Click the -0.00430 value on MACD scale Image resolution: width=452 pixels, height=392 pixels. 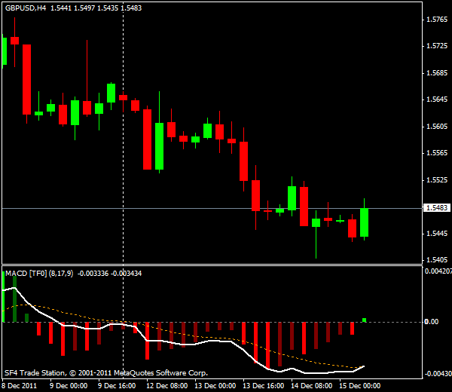pos(438,374)
